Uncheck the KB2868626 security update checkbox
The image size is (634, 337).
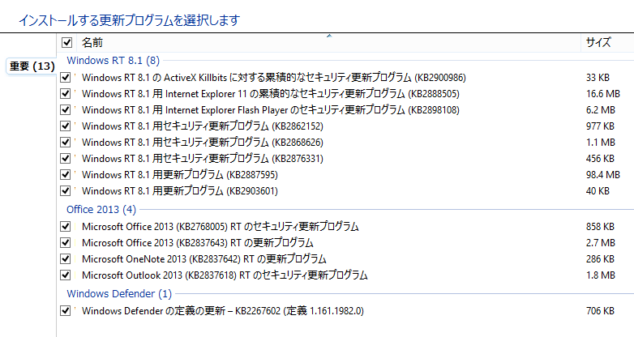point(65,142)
